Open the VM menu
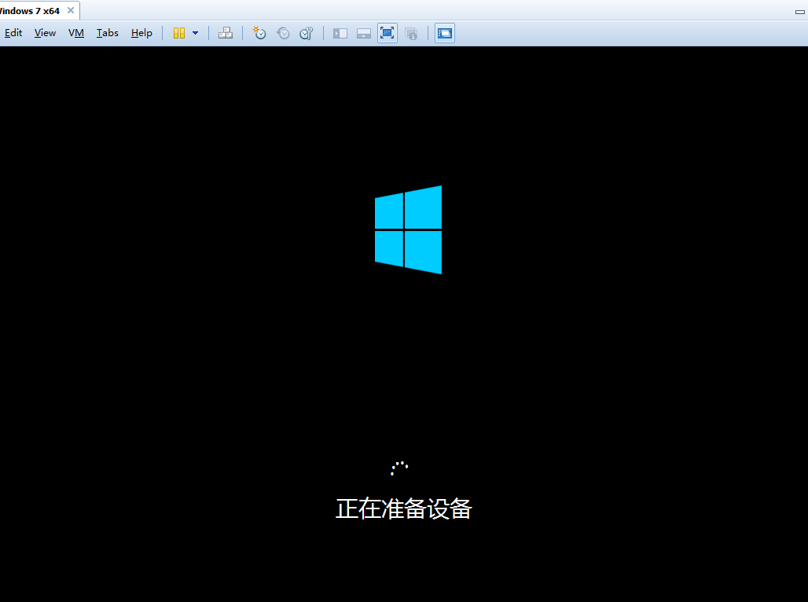 (76, 33)
